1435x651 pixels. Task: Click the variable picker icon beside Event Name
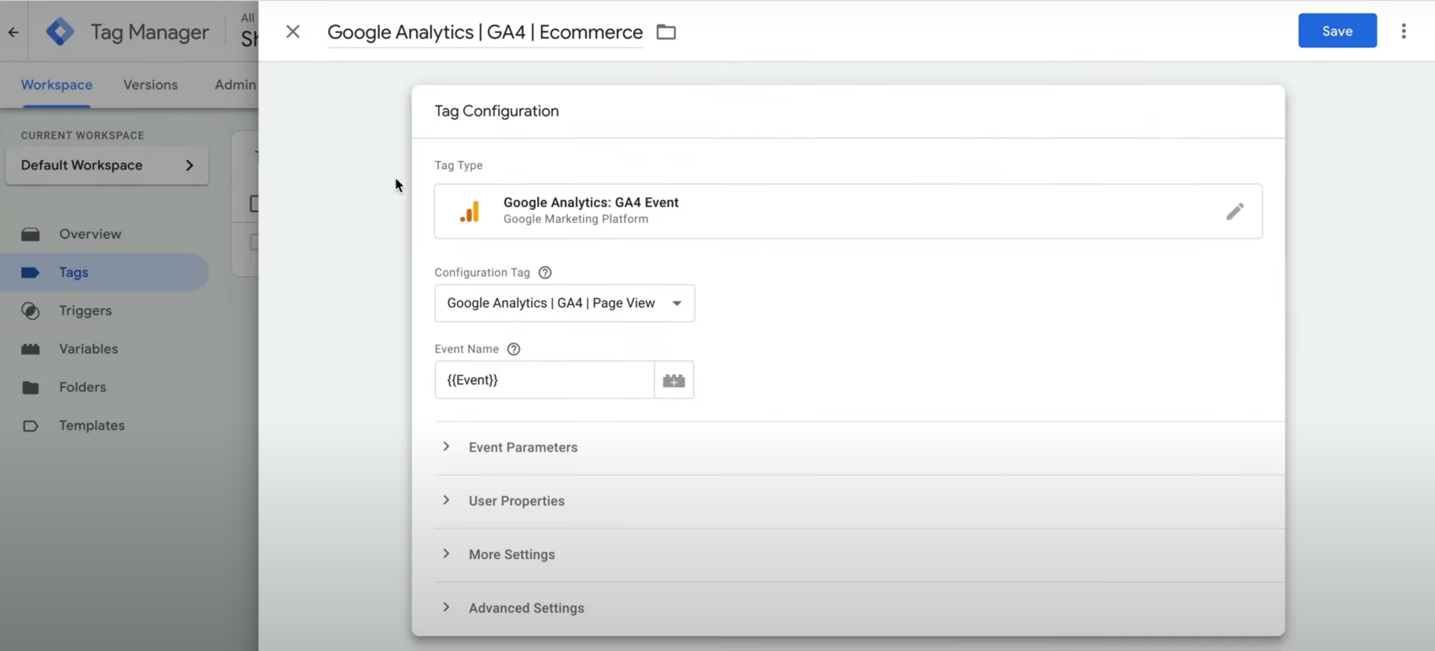(674, 381)
